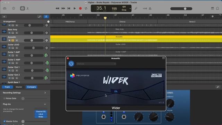Click the Fast Forward transport button
Screen dimensions: 222x125
click(x=63, y=8)
